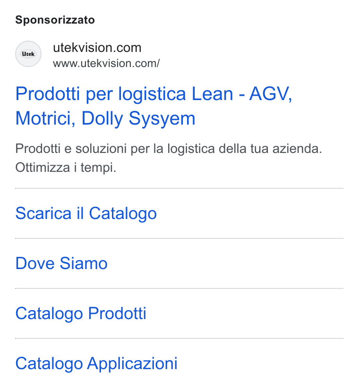359x388 pixels.
Task: Open the 'Prodotti per logistica Lean' headline
Action: point(154,106)
